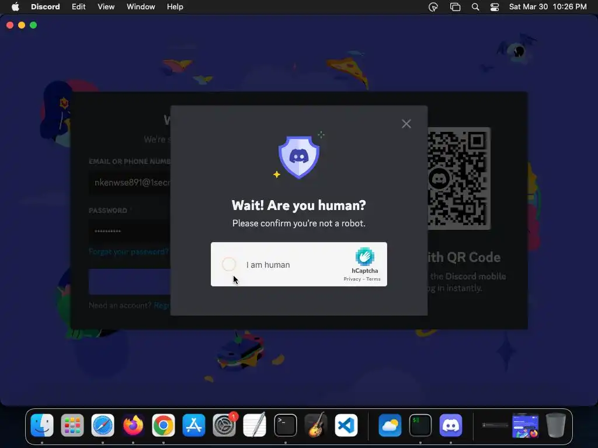Open the Edit menu
Viewport: 598px width, 448px height.
(79, 7)
